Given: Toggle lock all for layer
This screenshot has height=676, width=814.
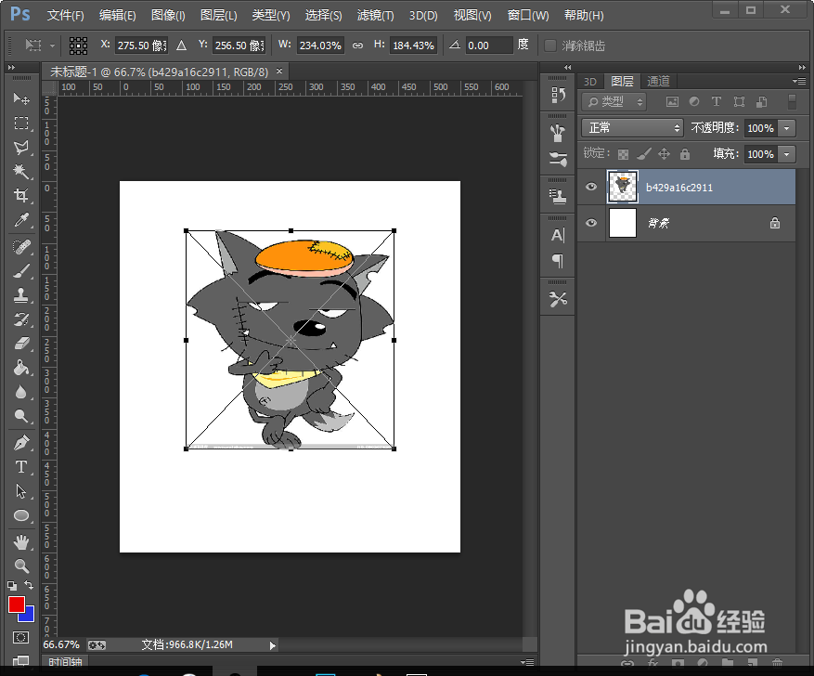Looking at the screenshot, I should 685,154.
